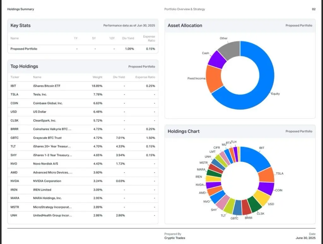Select the BRRR ticker cell

pyautogui.click(x=15, y=129)
